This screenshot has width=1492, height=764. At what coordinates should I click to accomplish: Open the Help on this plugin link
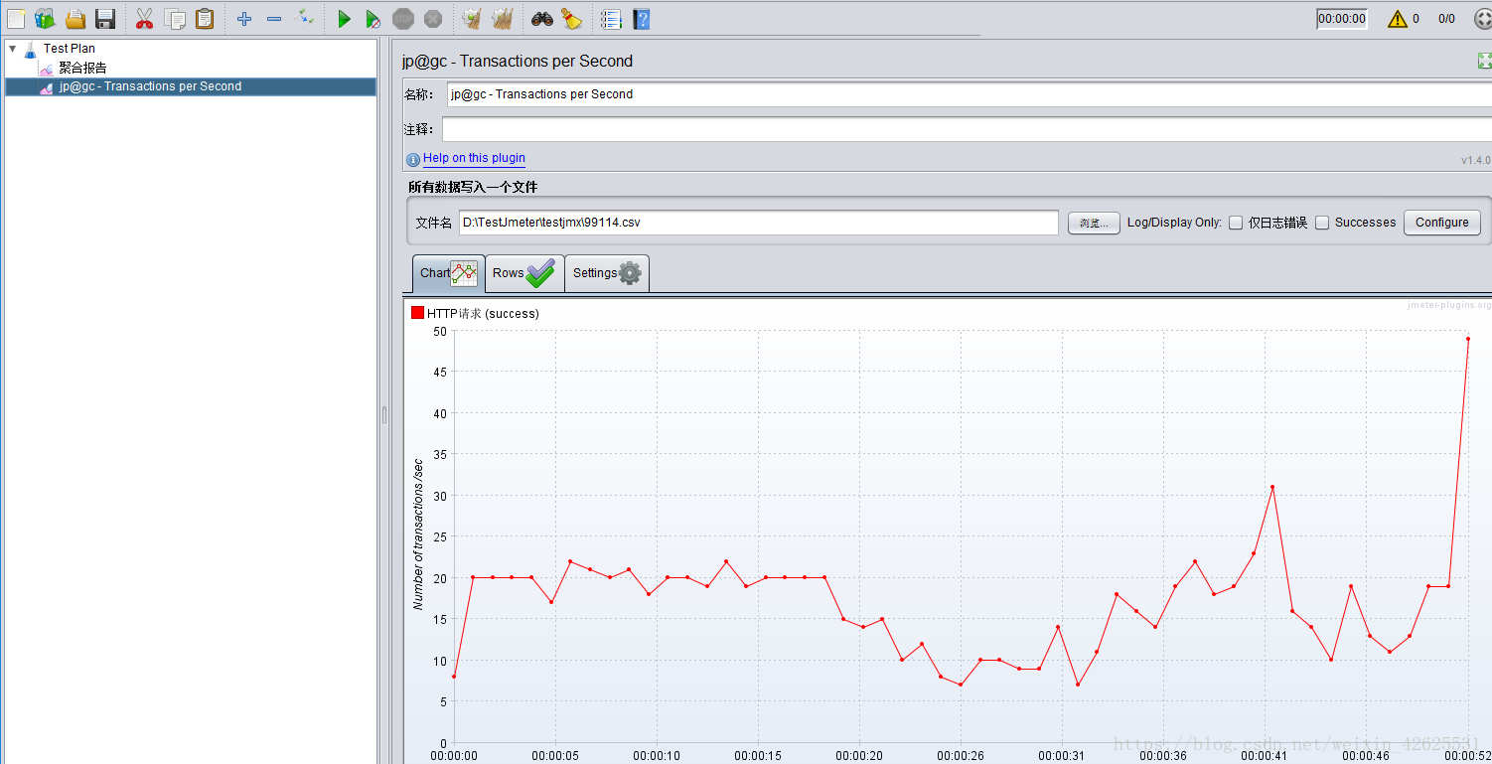(474, 158)
